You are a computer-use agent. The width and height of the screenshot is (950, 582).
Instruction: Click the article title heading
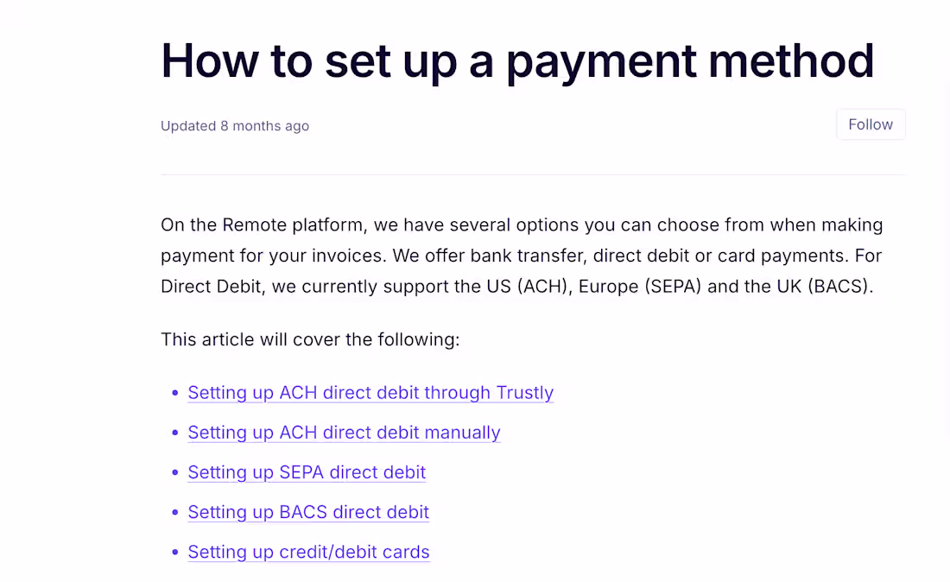(x=517, y=61)
